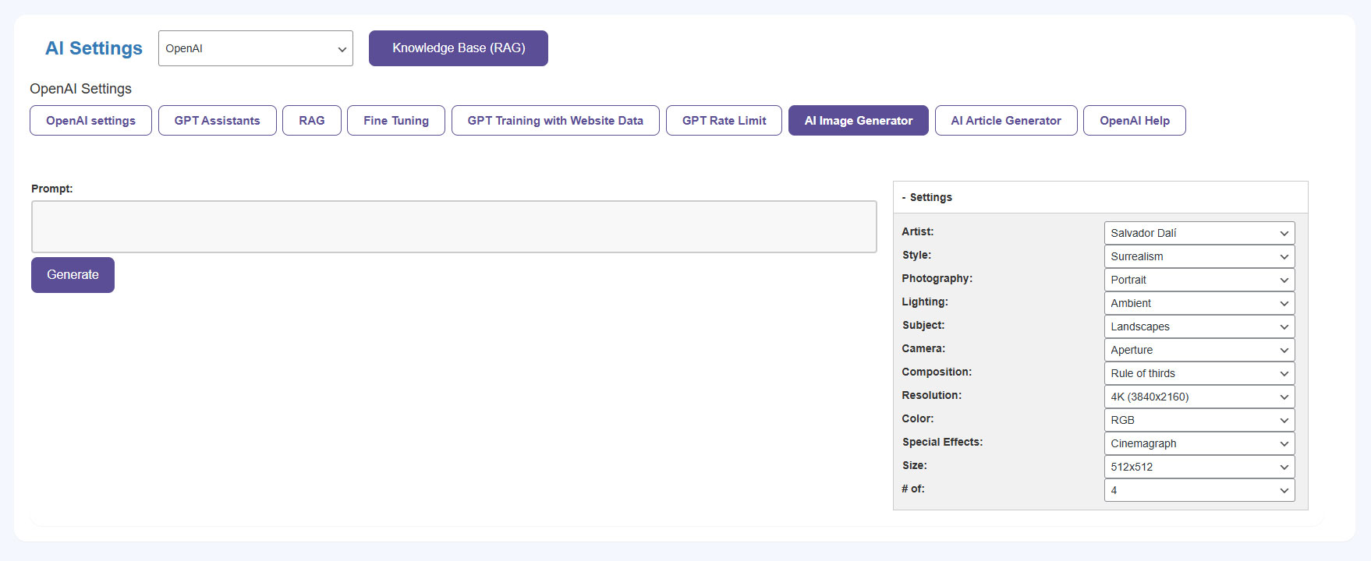Image resolution: width=1371 pixels, height=561 pixels.
Task: Go to the Fine Tuning tab
Action: pyautogui.click(x=395, y=121)
